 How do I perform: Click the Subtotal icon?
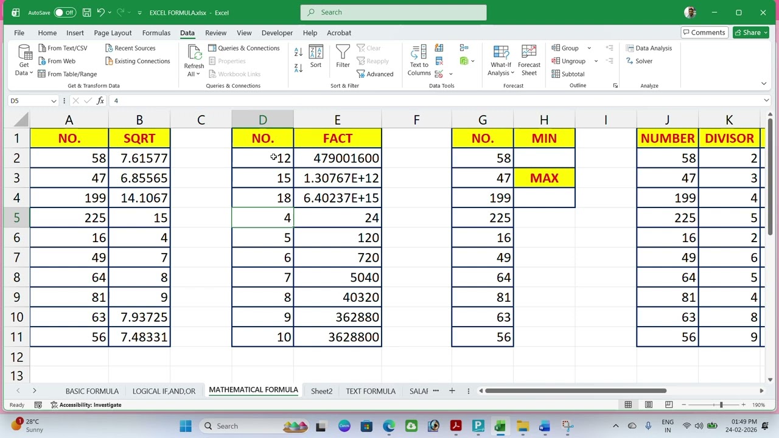point(556,74)
